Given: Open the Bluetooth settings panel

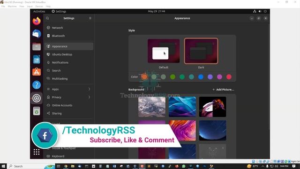Looking at the screenshot, I should (69, 36).
